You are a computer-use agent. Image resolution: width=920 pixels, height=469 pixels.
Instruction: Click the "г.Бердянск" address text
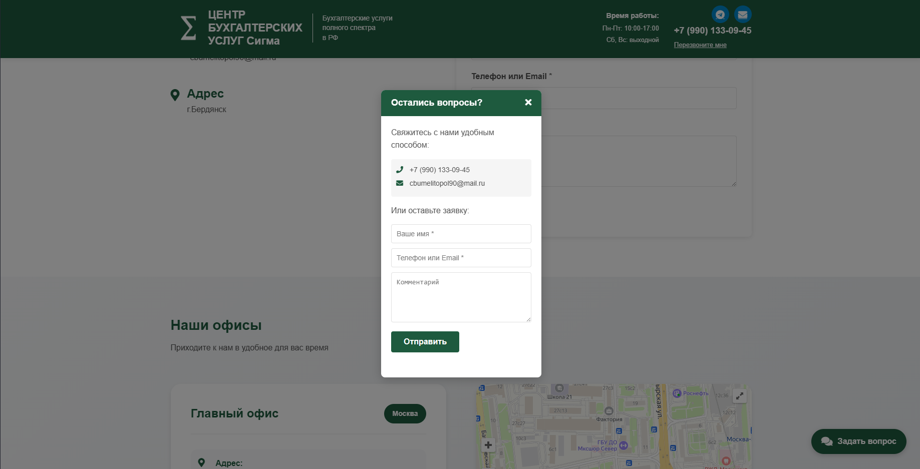207,110
